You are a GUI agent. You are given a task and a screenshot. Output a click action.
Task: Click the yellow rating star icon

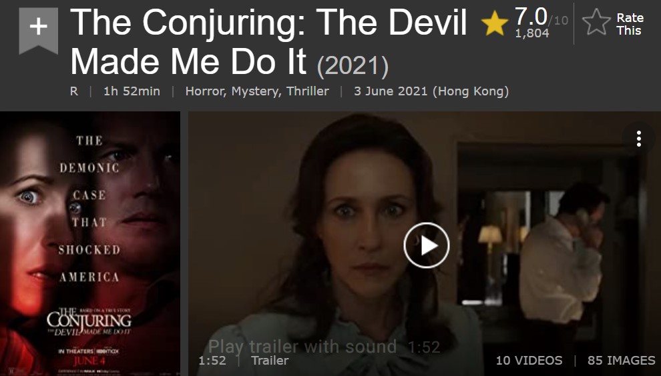495,23
